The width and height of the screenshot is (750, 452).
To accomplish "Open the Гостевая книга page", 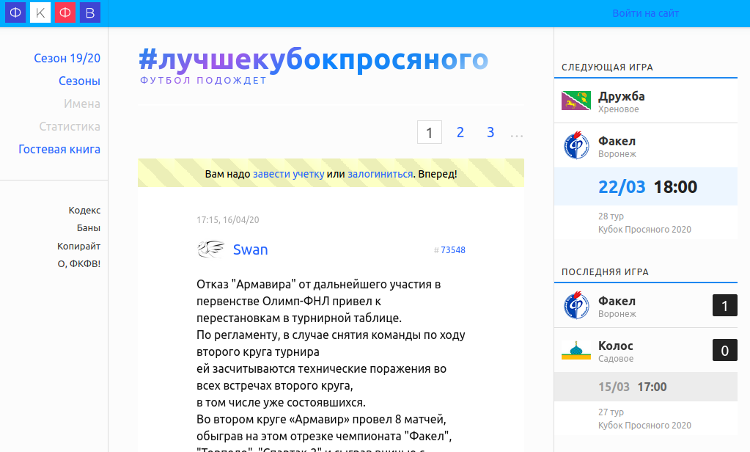I will (59, 149).
